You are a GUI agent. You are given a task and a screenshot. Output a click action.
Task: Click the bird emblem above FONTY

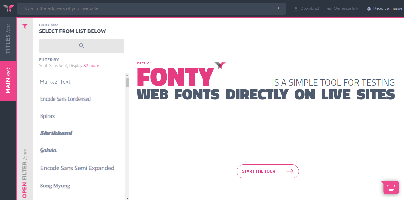(x=220, y=65)
